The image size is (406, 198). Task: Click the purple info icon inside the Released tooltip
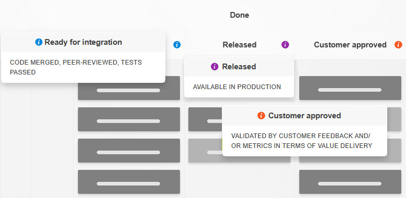coord(215,67)
